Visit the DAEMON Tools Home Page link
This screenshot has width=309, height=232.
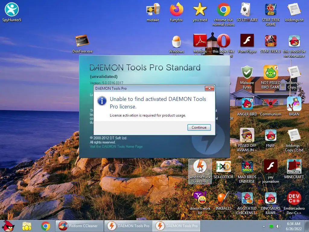116,147
